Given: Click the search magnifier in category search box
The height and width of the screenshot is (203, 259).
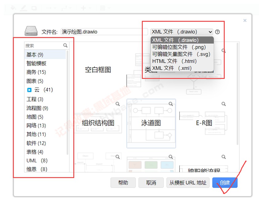Looking at the screenshot, I should (x=66, y=45).
